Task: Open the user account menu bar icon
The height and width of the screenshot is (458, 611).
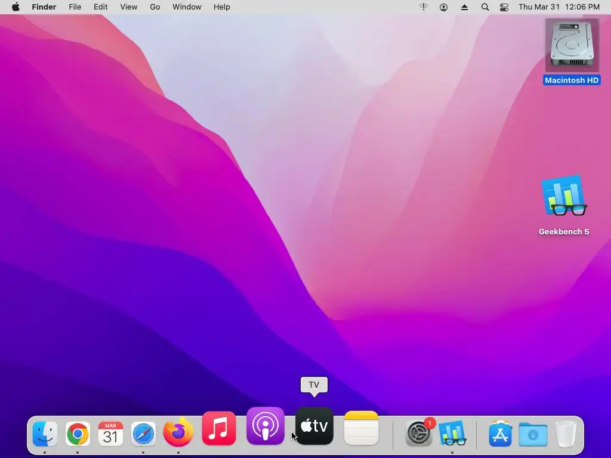Action: 443,7
